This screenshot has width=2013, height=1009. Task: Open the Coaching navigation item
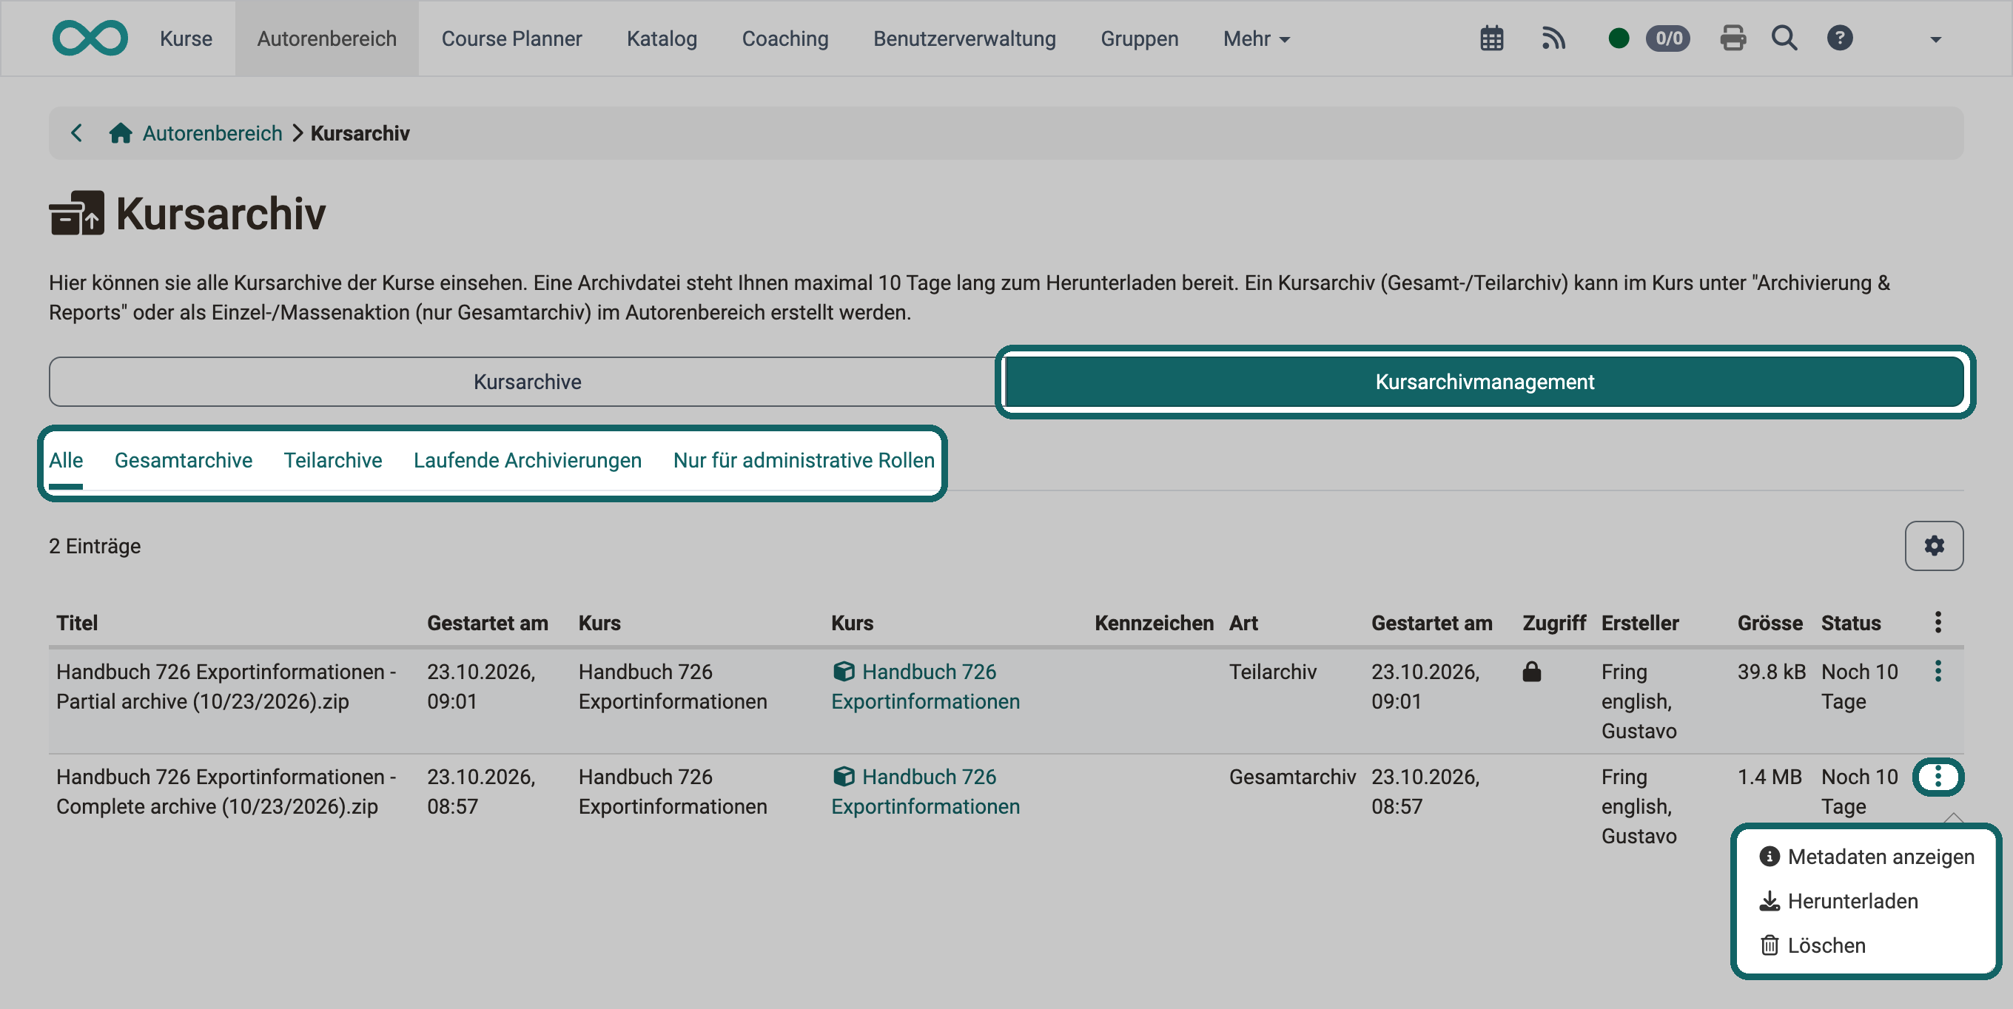(x=784, y=38)
